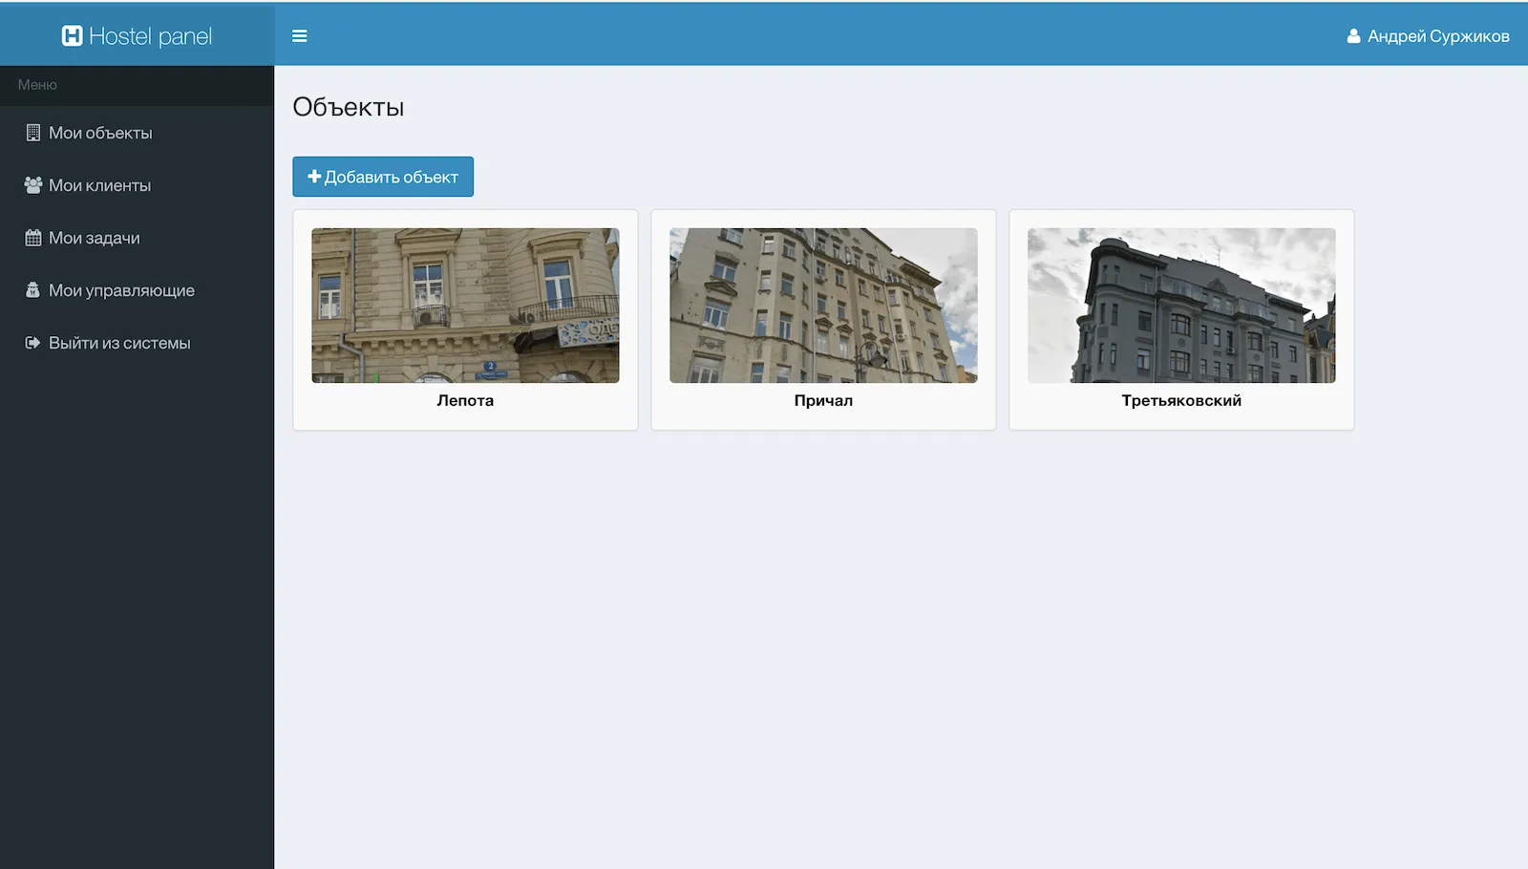Go to the Мои клиенты section
Viewport: 1528px width, 869px height.
[x=100, y=185]
